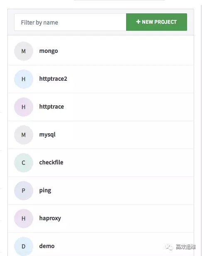
Task: Open the demo project
Action: pos(47,246)
